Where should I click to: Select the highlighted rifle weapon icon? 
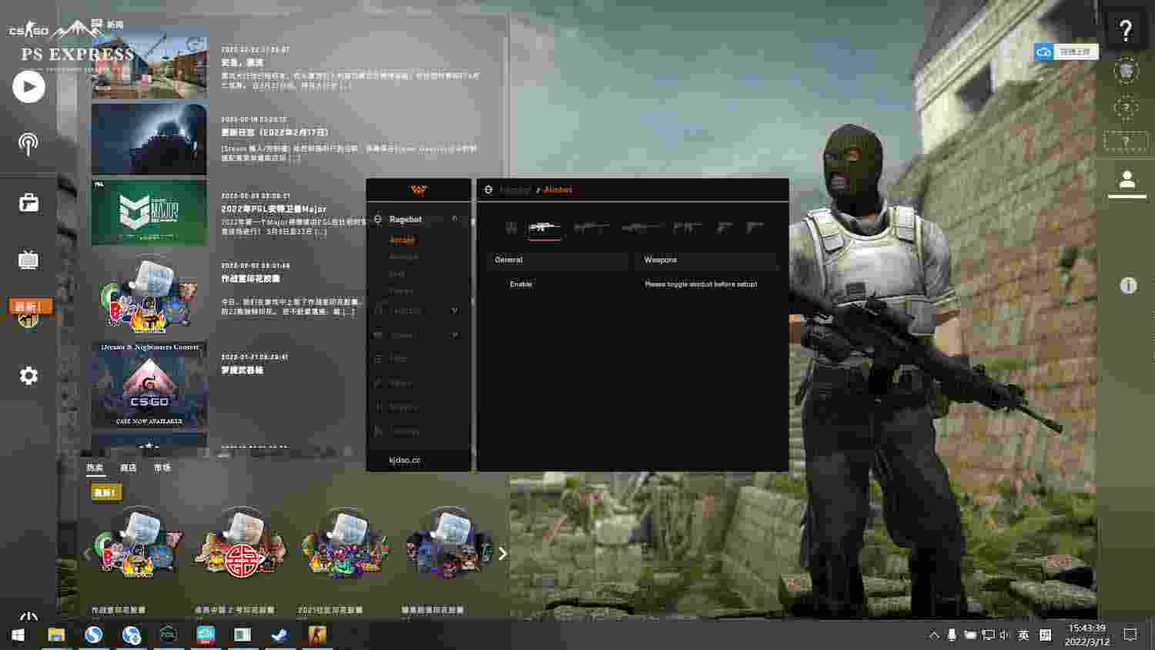pyautogui.click(x=544, y=227)
